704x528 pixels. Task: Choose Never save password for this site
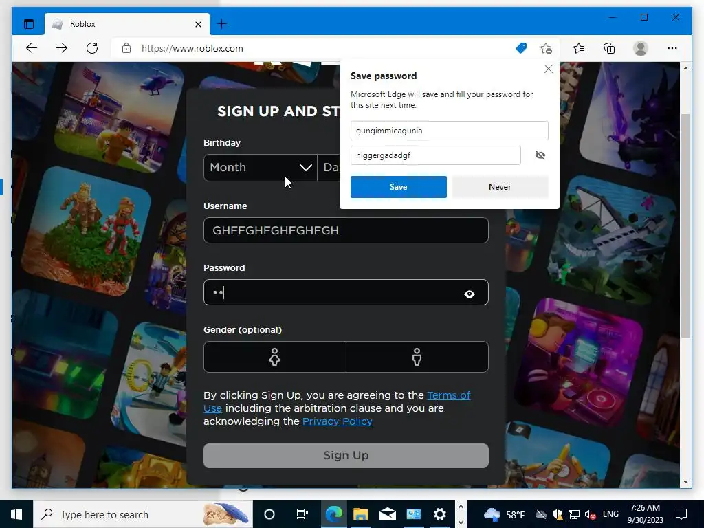click(500, 187)
